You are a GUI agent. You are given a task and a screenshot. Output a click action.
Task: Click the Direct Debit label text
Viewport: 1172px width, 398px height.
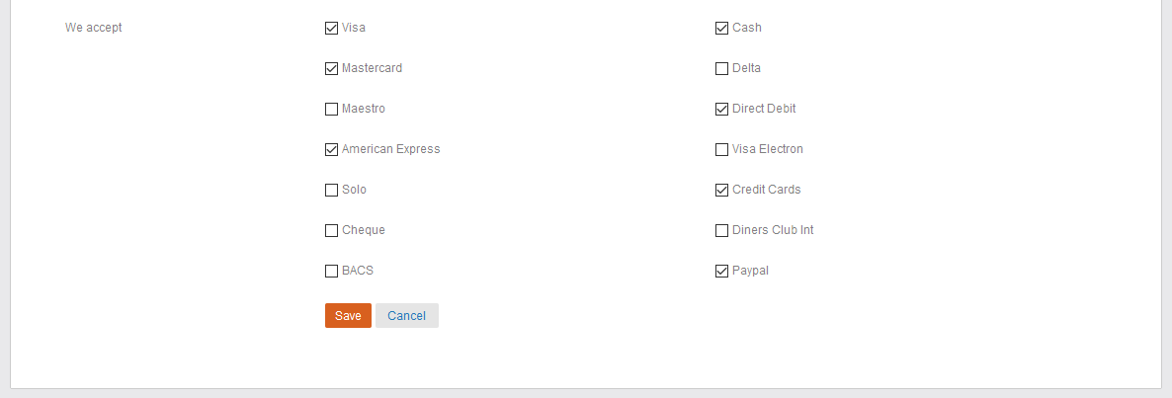coord(764,109)
